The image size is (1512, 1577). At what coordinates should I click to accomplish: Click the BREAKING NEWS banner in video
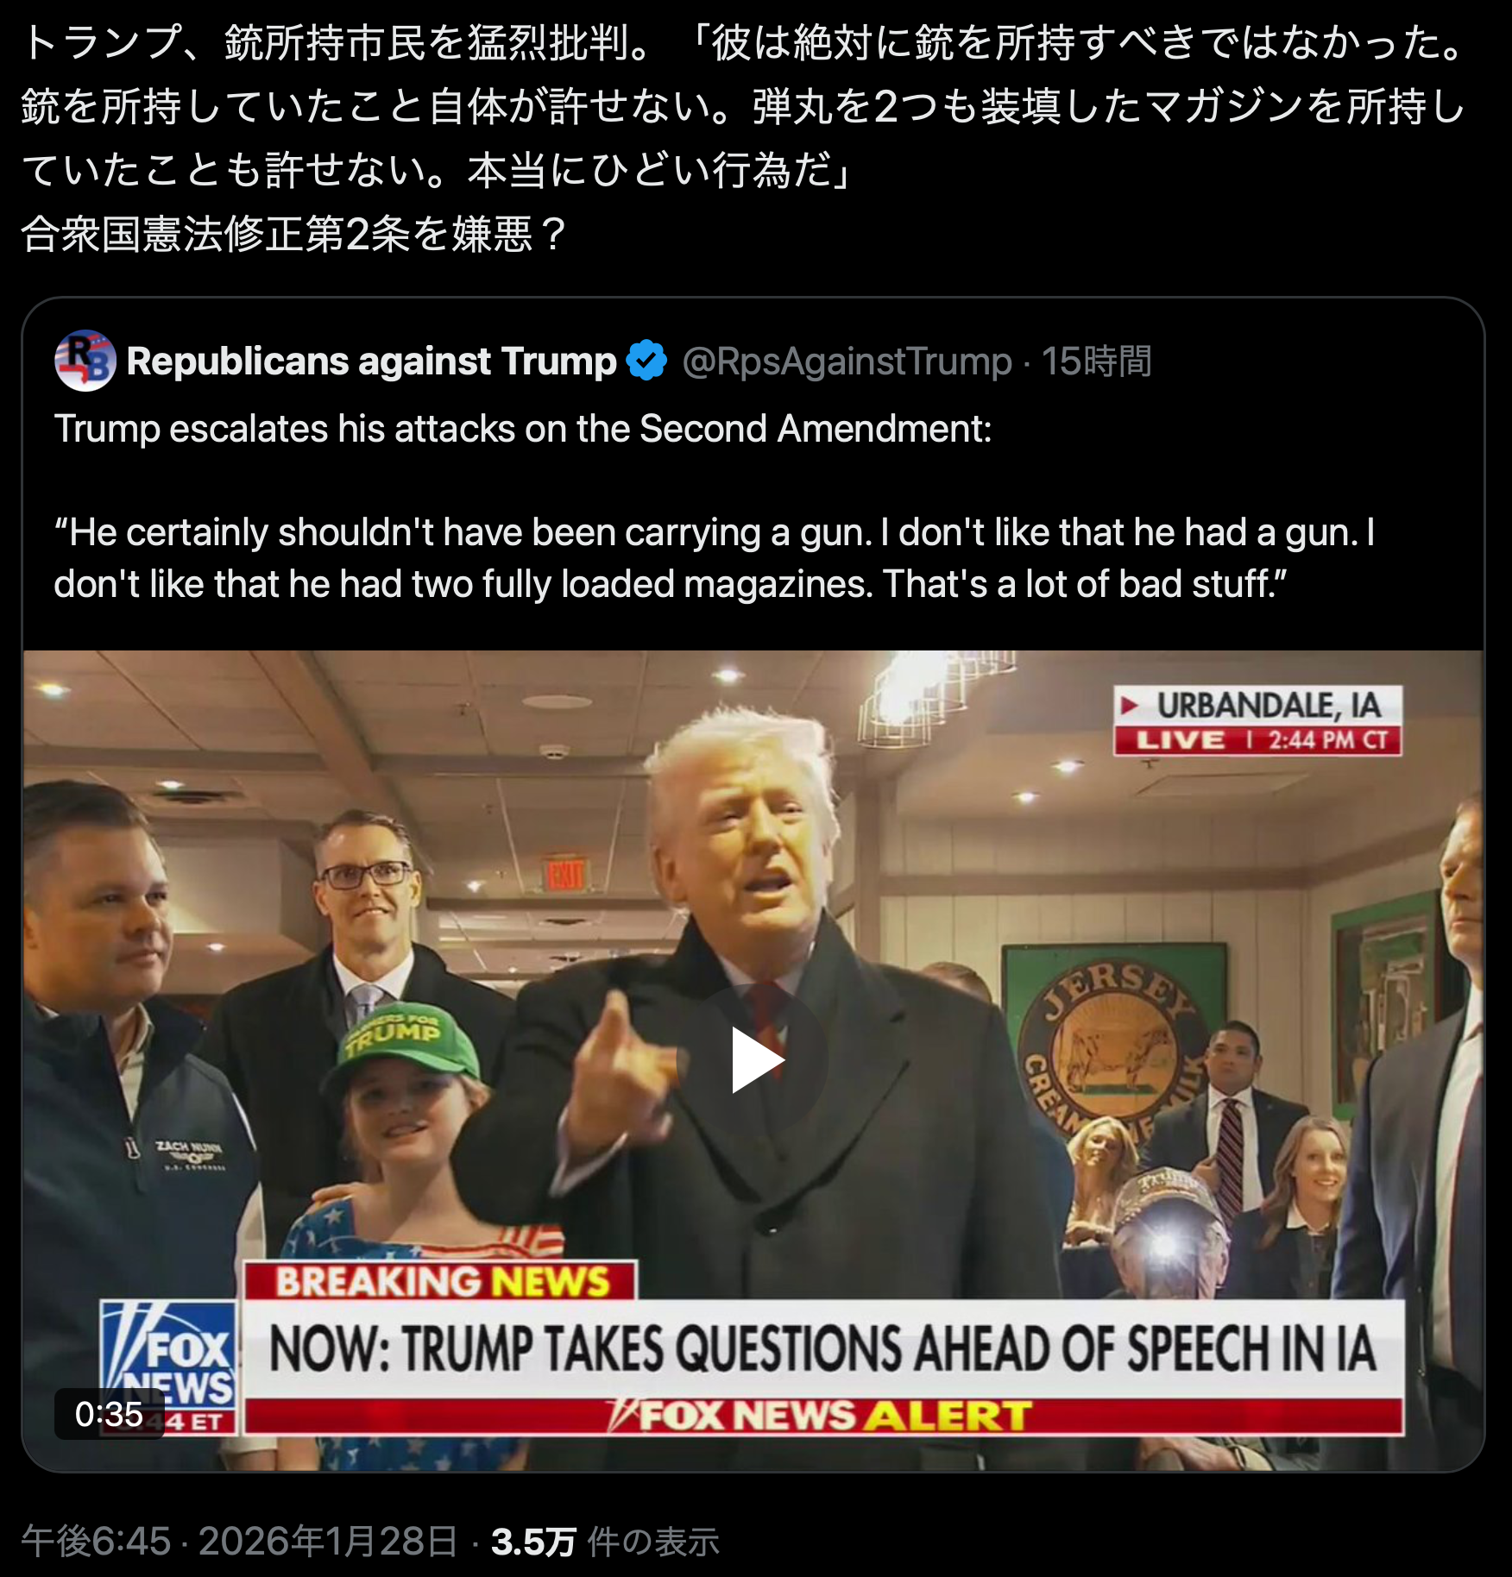(441, 1281)
